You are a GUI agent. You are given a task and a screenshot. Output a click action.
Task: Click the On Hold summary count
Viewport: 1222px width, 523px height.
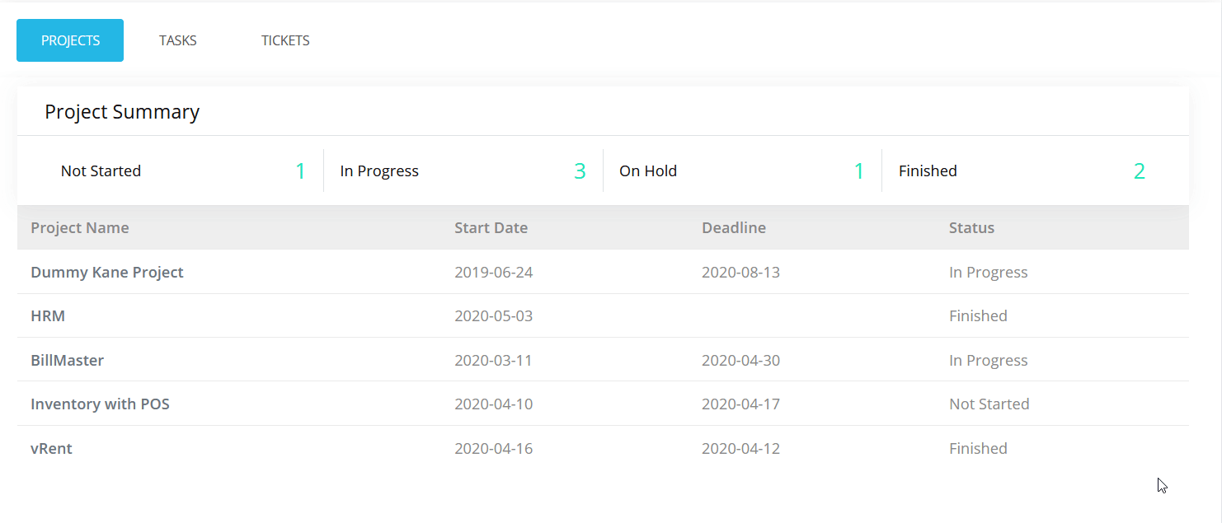pyautogui.click(x=859, y=171)
